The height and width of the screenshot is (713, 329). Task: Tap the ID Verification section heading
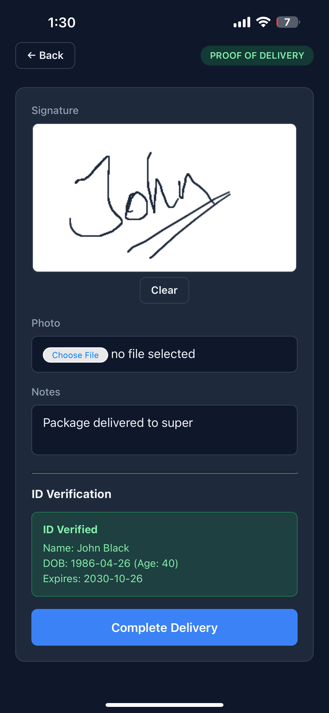tap(71, 494)
